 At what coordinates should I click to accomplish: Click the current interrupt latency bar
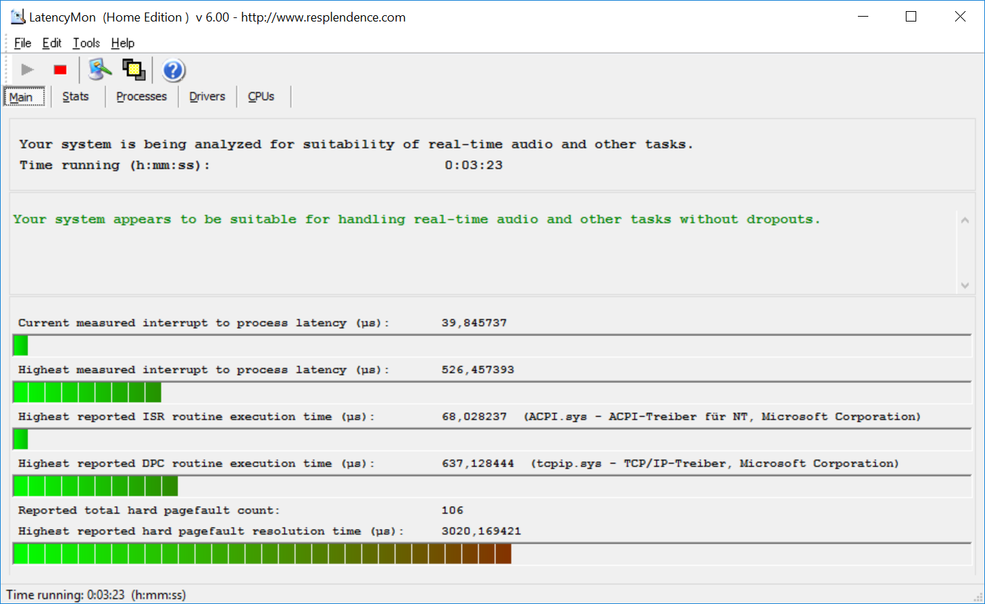tap(492, 345)
